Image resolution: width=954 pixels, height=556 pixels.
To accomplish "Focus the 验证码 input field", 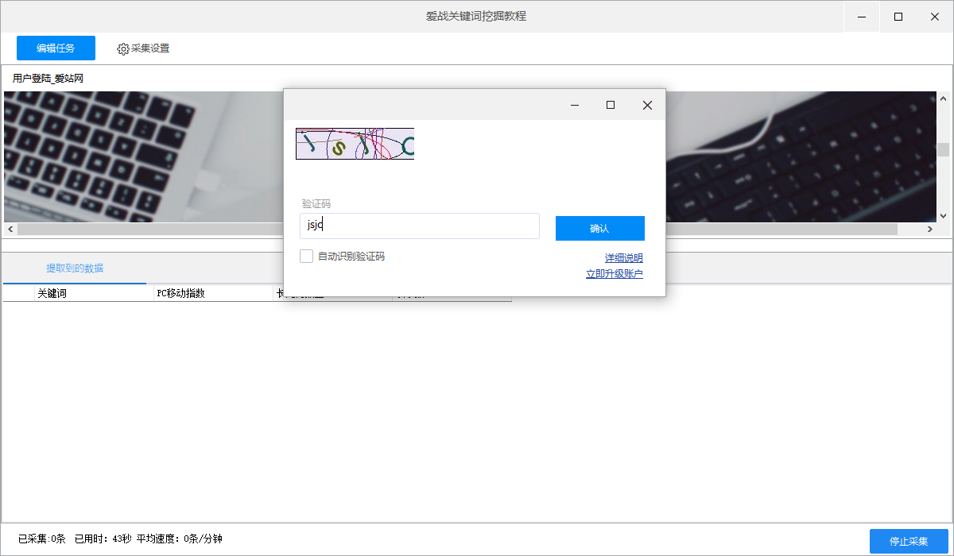I will [x=420, y=226].
